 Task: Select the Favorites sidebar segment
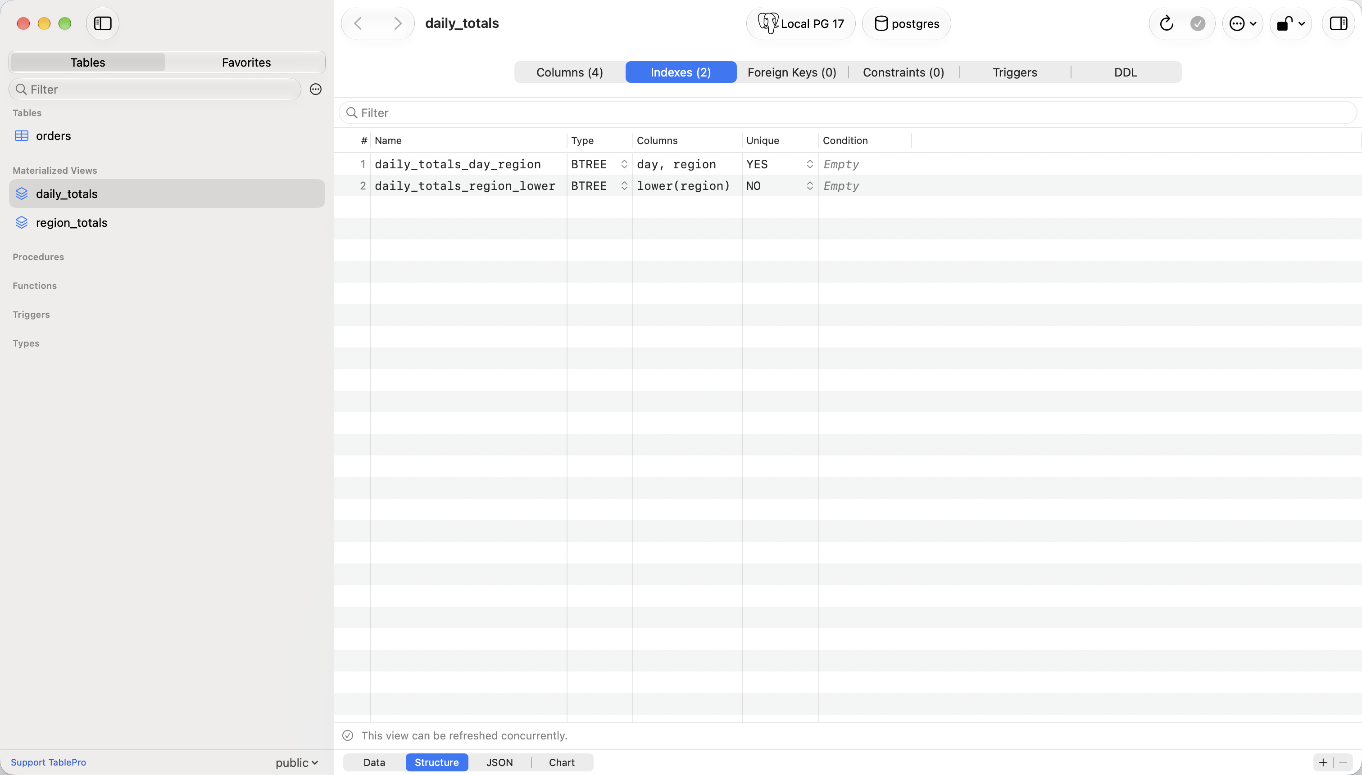pyautogui.click(x=246, y=62)
